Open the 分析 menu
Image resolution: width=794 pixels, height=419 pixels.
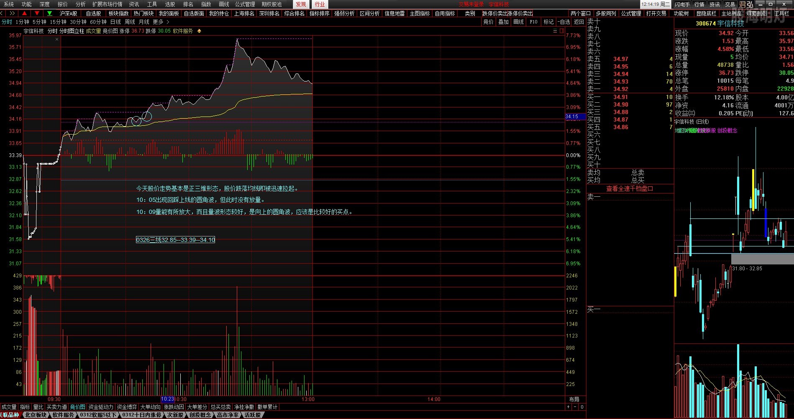(80, 4)
